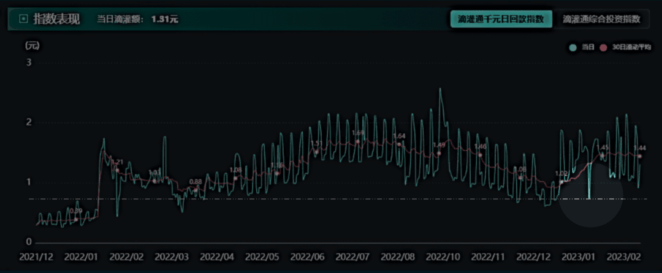Click the 1.45 marker near 2023/02

603,156
